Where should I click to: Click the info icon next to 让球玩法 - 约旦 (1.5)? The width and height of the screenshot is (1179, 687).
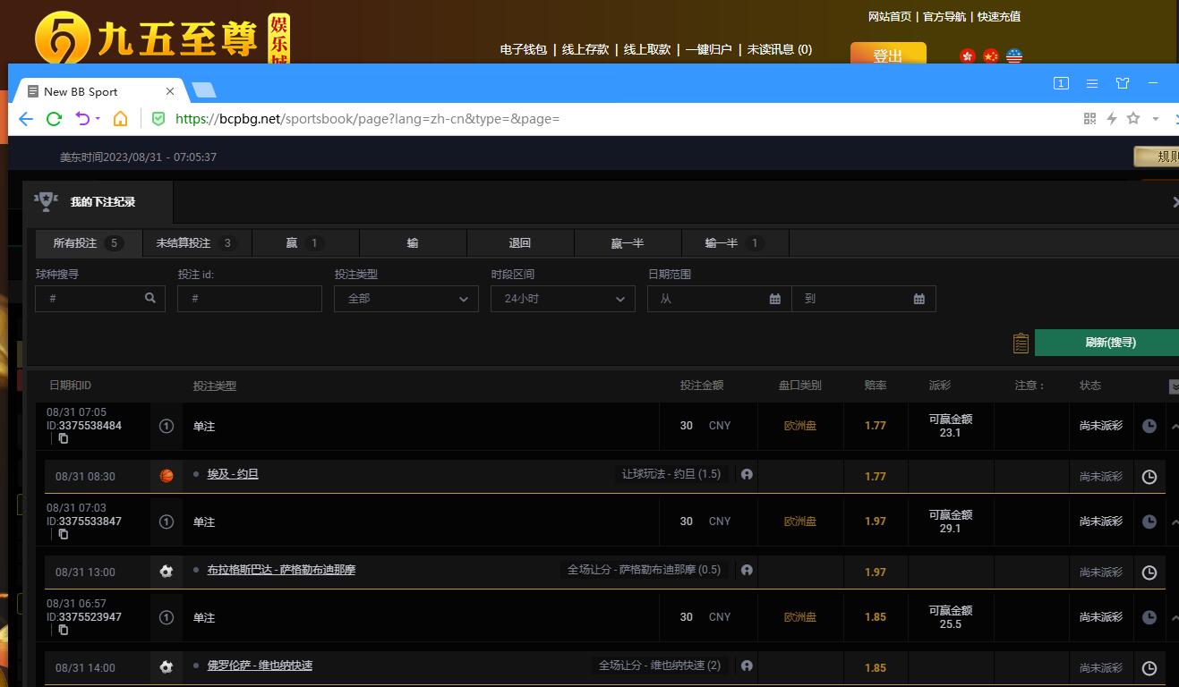pos(747,474)
